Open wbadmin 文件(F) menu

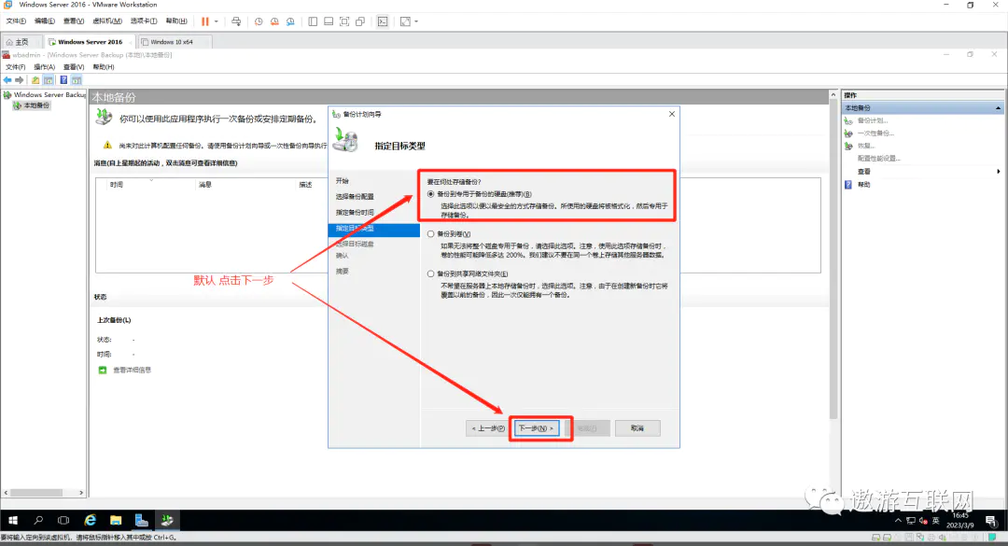[x=16, y=67]
